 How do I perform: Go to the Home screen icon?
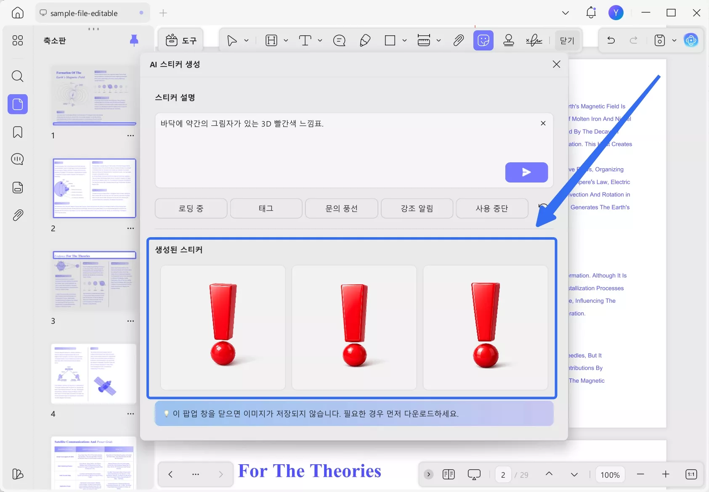18,13
